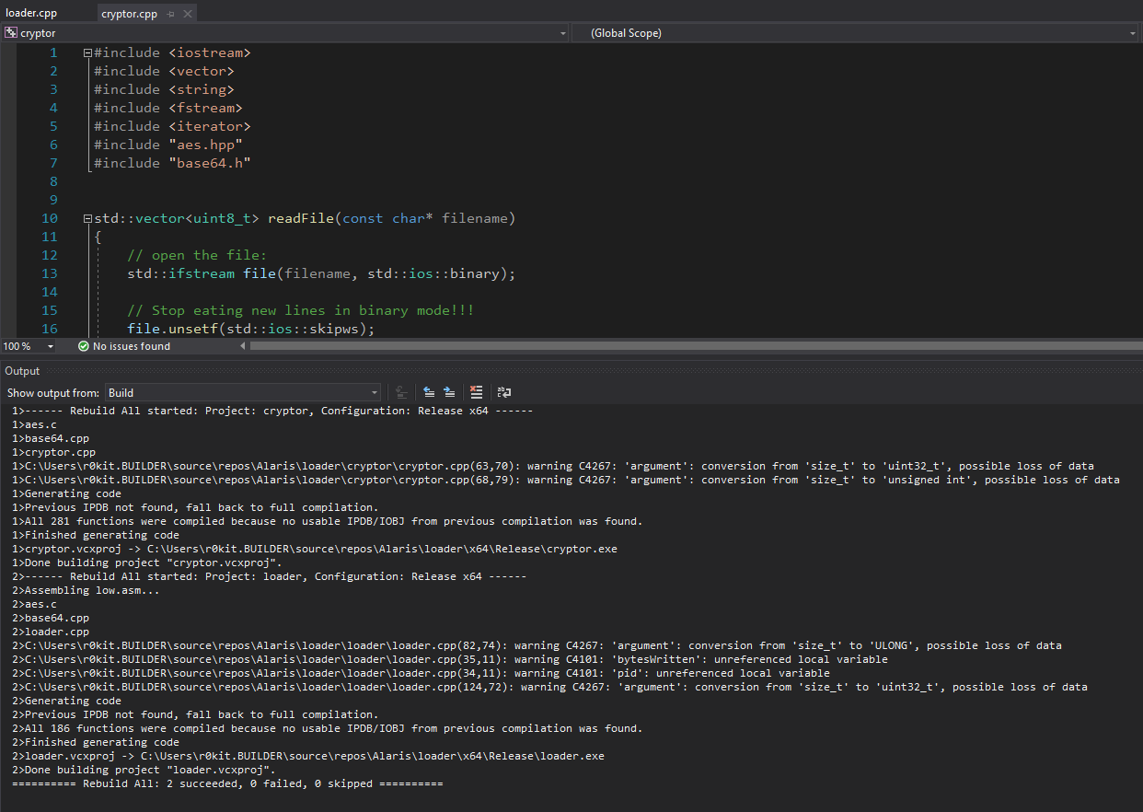
Task: Open the cryptor dropdown in navigation bar
Action: [563, 32]
